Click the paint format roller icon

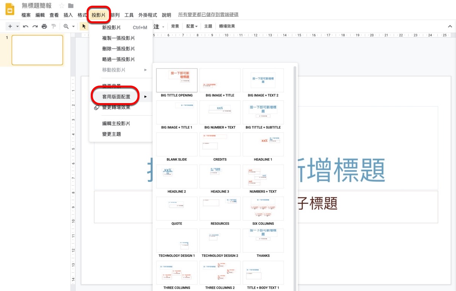coord(54,26)
